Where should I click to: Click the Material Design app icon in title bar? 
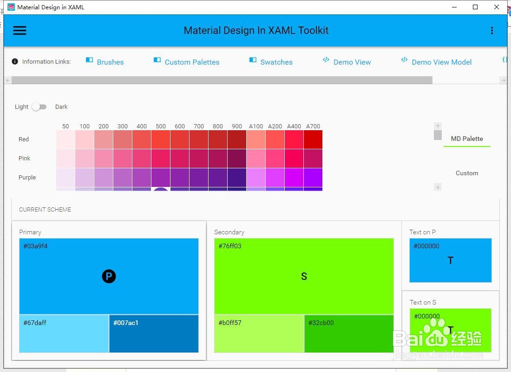(x=11, y=7)
